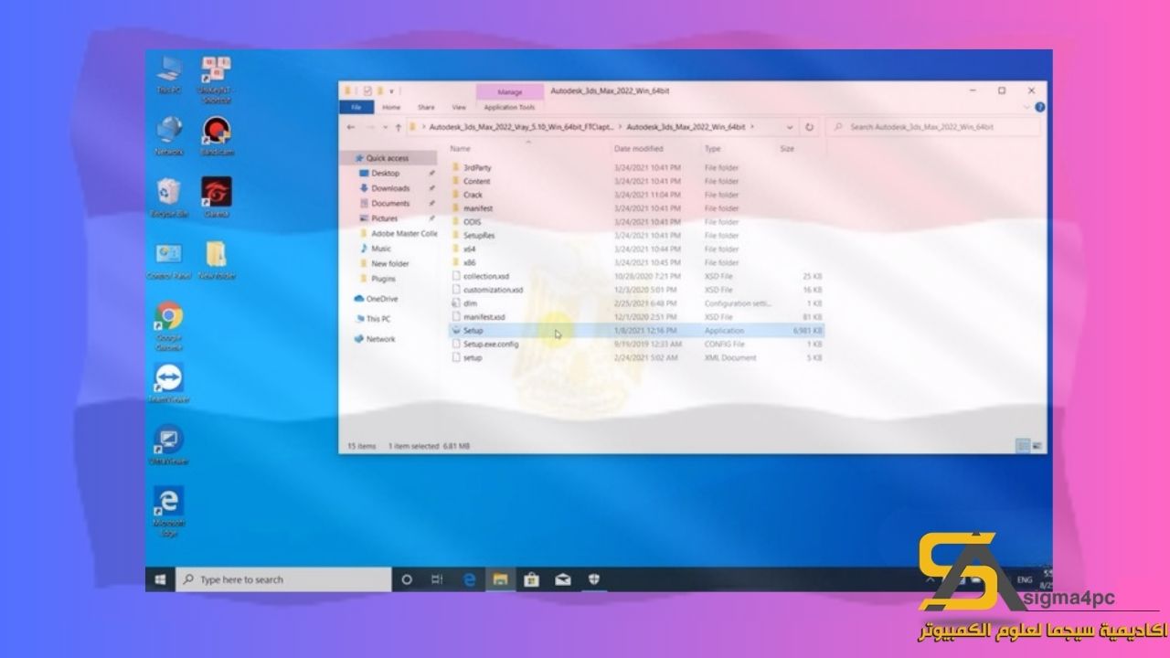
Task: Launch Google Chrome from the desktop
Action: click(x=169, y=326)
